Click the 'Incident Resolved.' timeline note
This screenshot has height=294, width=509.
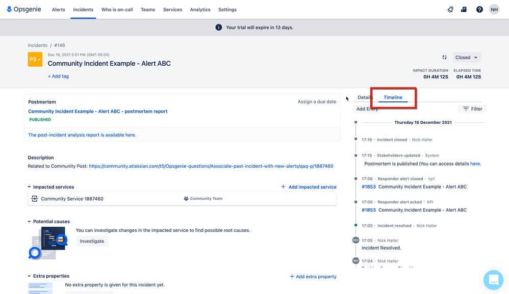pyautogui.click(x=381, y=248)
